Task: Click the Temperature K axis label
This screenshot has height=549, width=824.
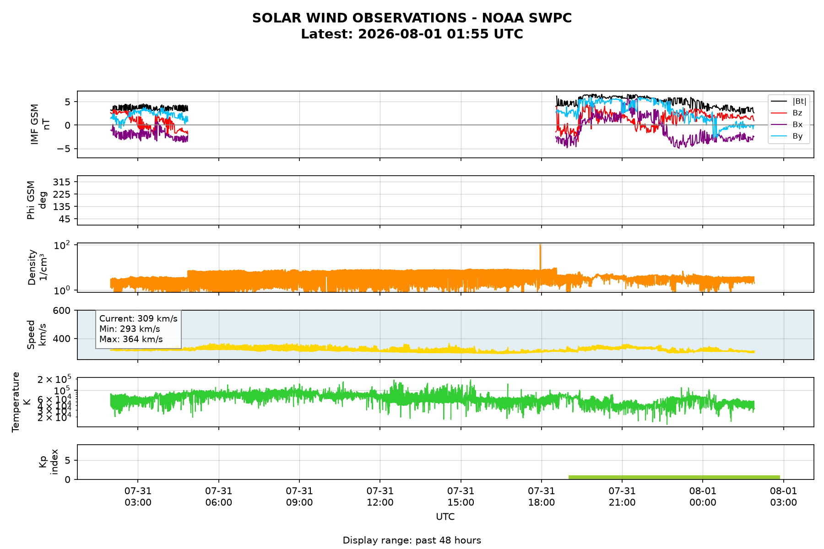Action: click(x=21, y=402)
